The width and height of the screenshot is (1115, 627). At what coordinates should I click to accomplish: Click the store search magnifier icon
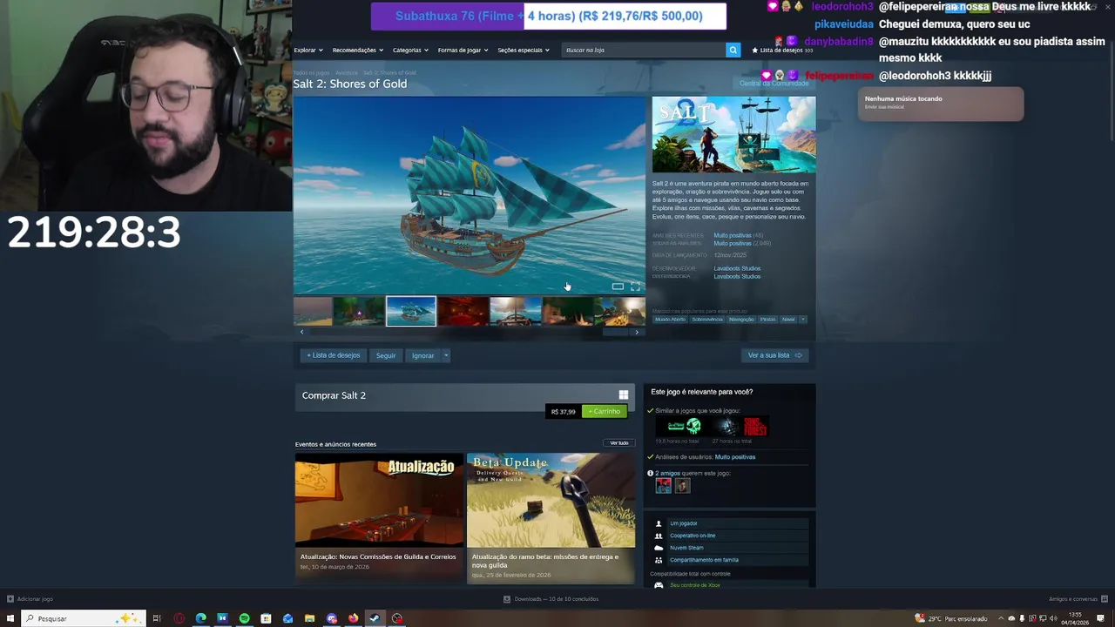[x=733, y=50]
